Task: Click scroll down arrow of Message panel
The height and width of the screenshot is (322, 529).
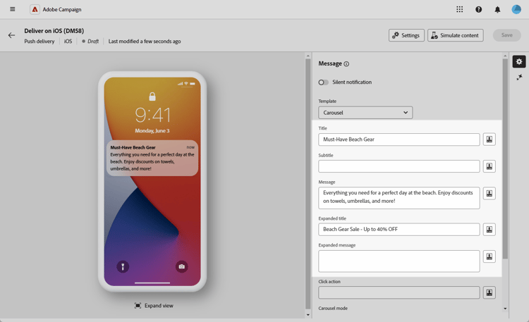Action: [x=505, y=309]
